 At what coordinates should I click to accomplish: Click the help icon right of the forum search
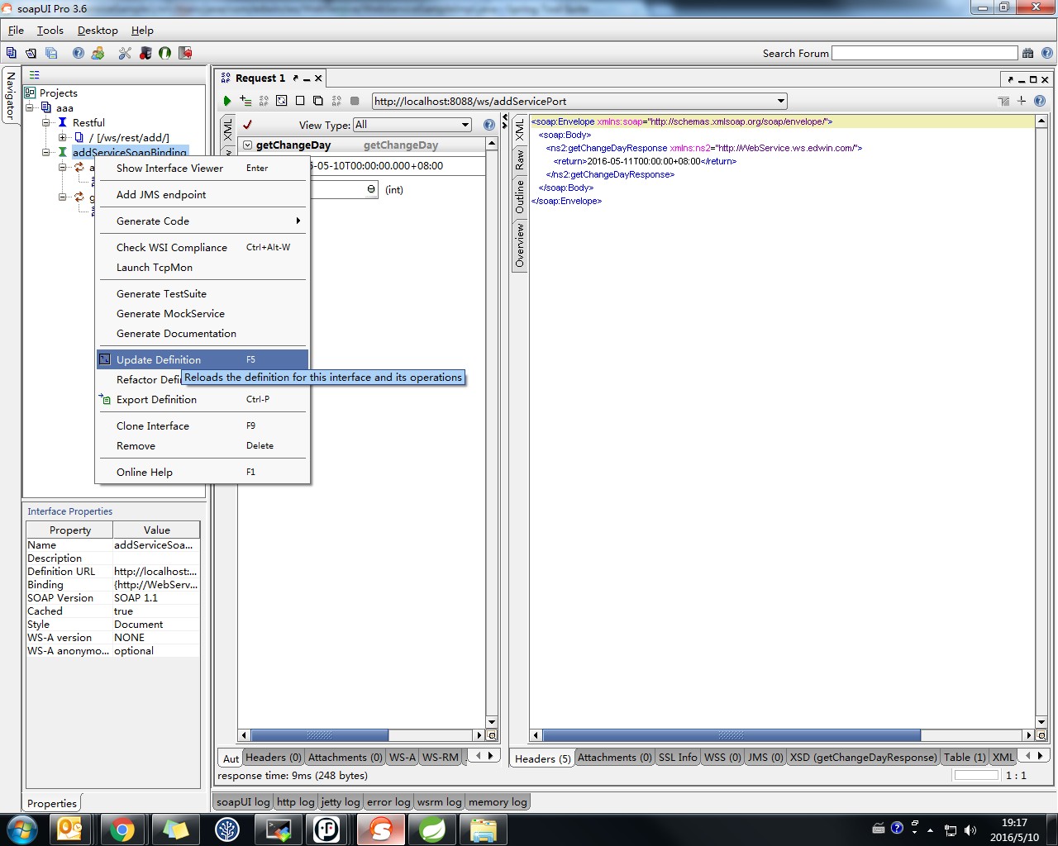[x=1046, y=53]
